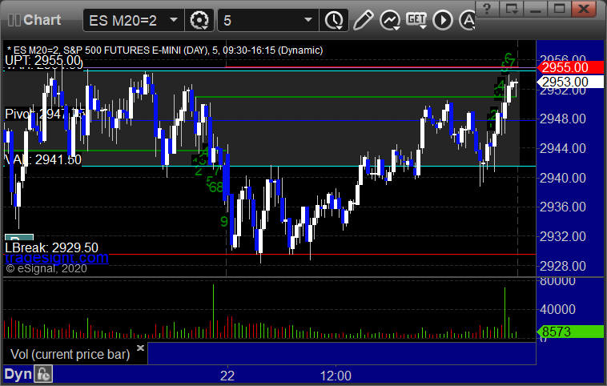This screenshot has height=386, width=607.
Task: Click the small tag icon above LBreak
Action: click(19, 237)
